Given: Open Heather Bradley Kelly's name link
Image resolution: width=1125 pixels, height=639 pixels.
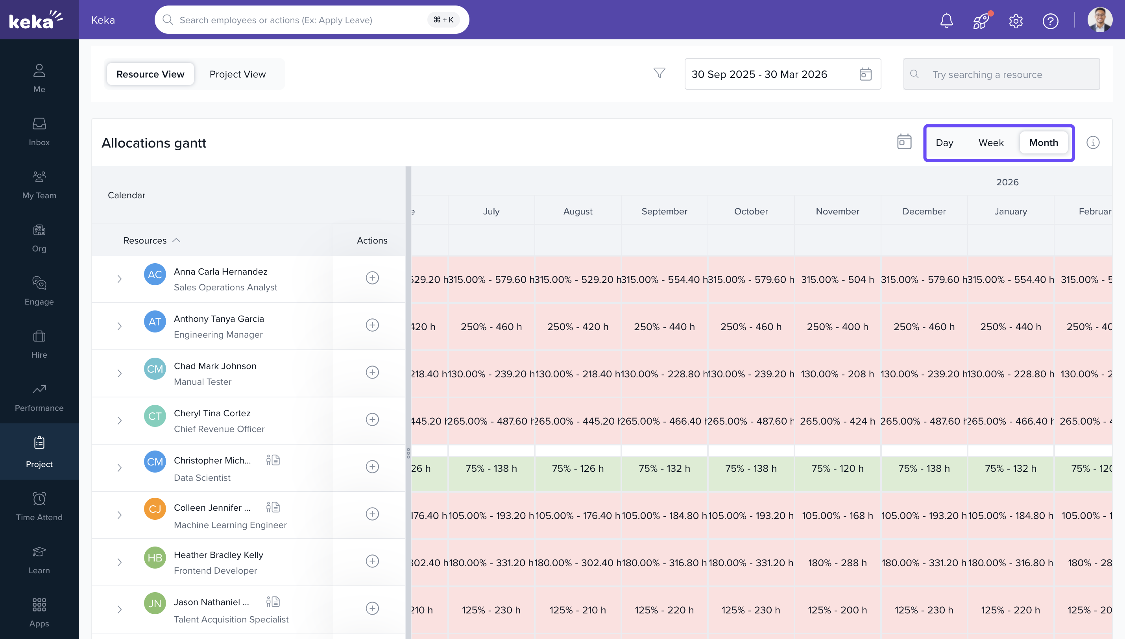Looking at the screenshot, I should coord(218,555).
